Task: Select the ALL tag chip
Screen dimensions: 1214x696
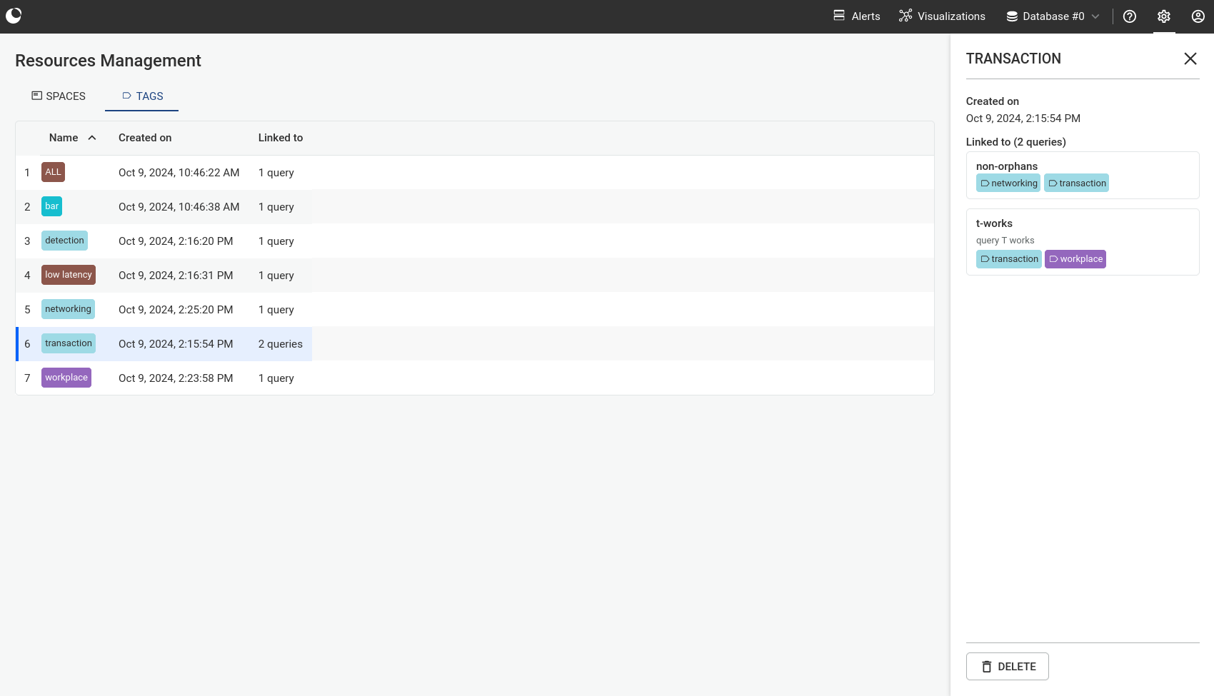Action: [x=54, y=172]
